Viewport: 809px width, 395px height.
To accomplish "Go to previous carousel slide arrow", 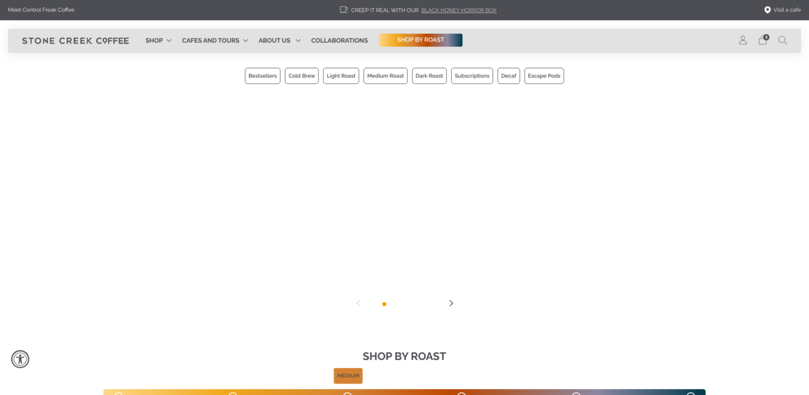I will click(x=358, y=303).
